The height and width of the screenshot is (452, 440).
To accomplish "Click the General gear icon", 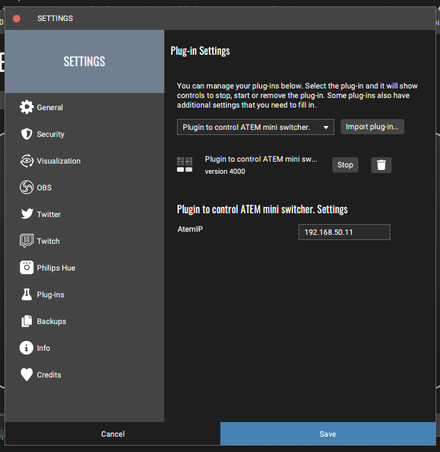I will click(27, 107).
